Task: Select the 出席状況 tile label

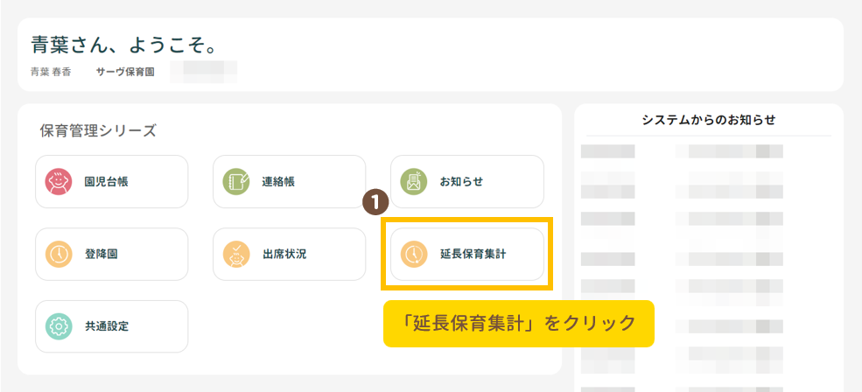Action: pyautogui.click(x=284, y=255)
